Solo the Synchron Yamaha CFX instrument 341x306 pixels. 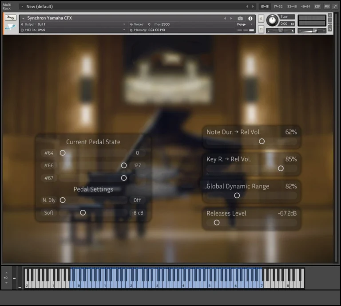[x=261, y=19]
